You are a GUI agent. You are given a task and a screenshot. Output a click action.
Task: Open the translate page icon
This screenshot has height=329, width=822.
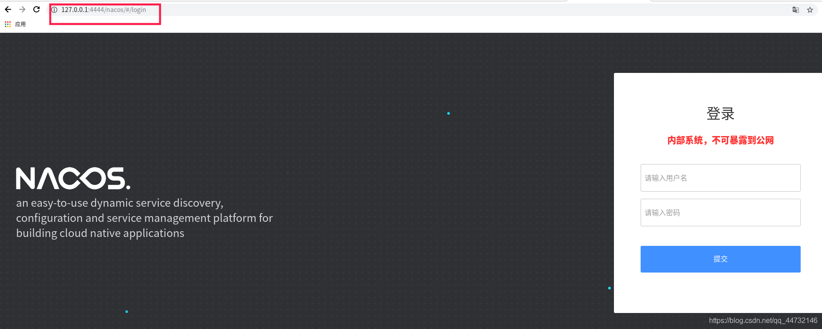(x=796, y=10)
